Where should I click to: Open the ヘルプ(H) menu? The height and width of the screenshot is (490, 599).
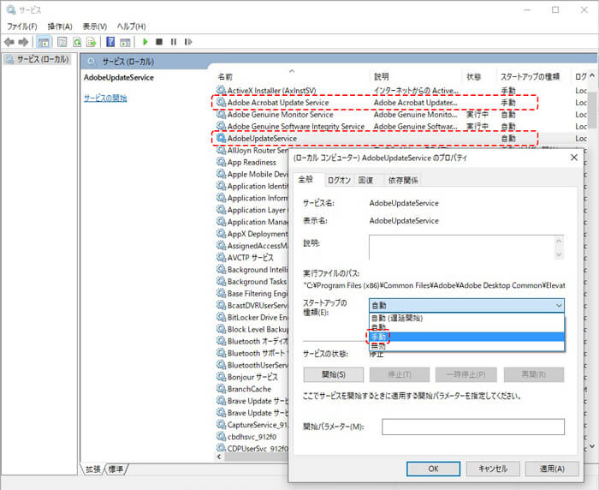pos(131,27)
